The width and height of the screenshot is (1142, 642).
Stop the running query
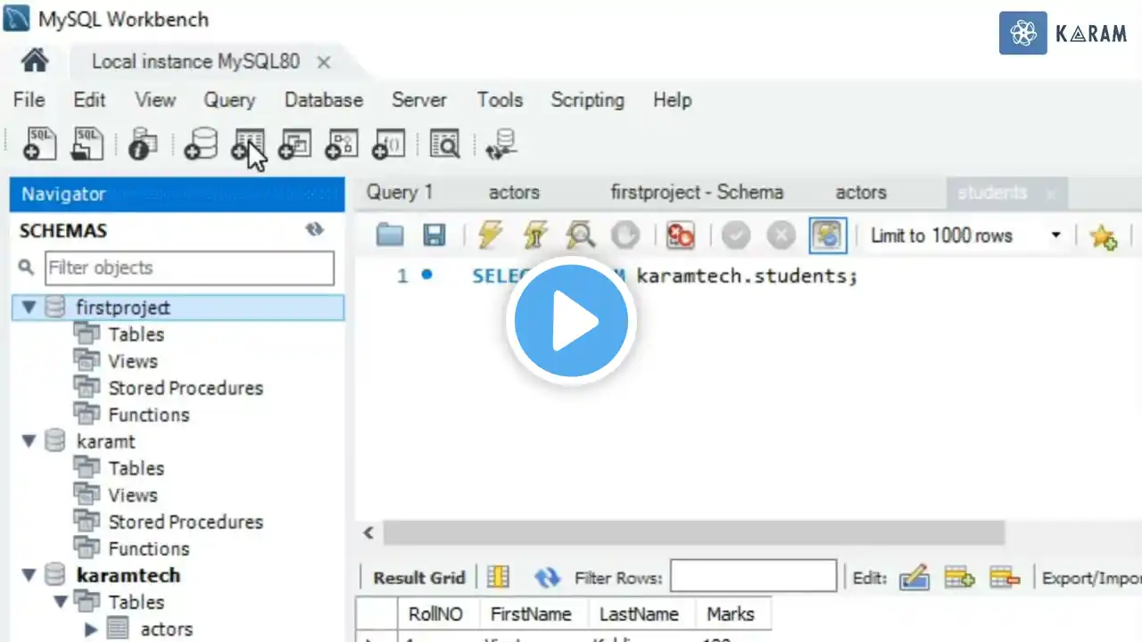tap(625, 235)
